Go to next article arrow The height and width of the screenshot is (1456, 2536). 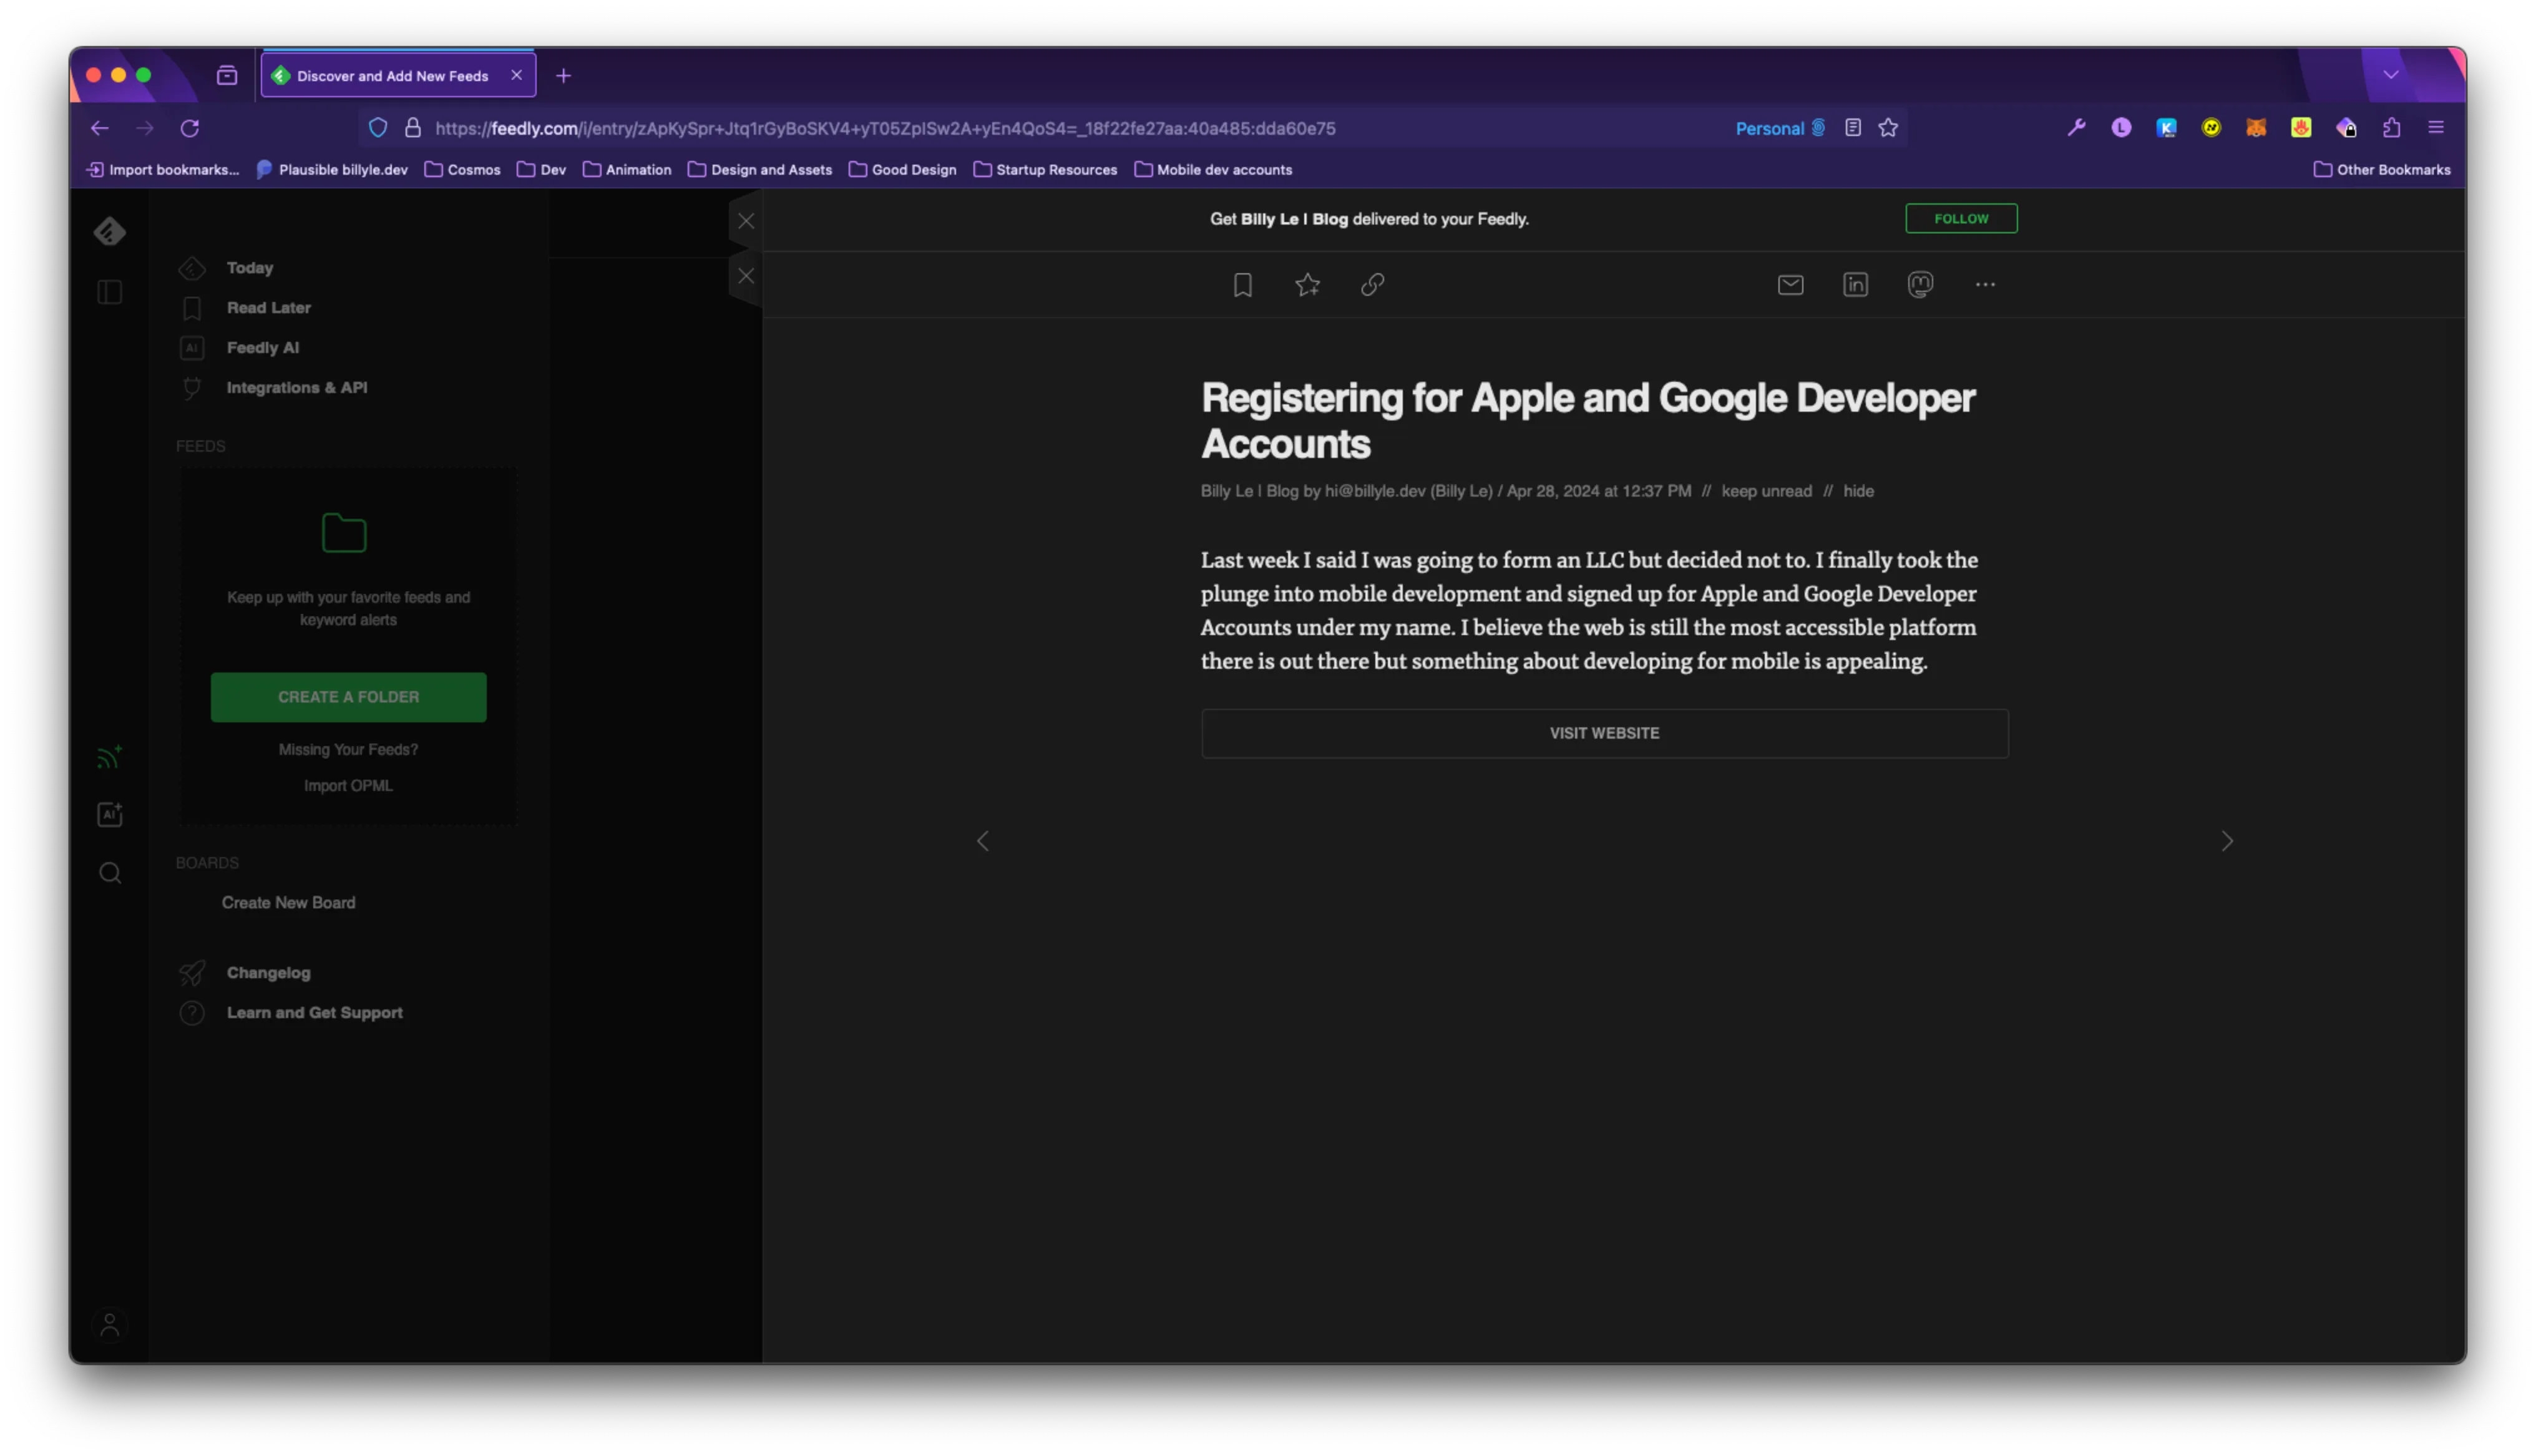click(2227, 842)
